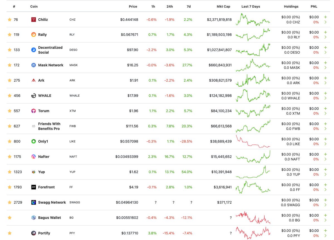This screenshot has width=334, height=240.
Task: Toggle the favorite star for WHALE
Action: pos(10,96)
